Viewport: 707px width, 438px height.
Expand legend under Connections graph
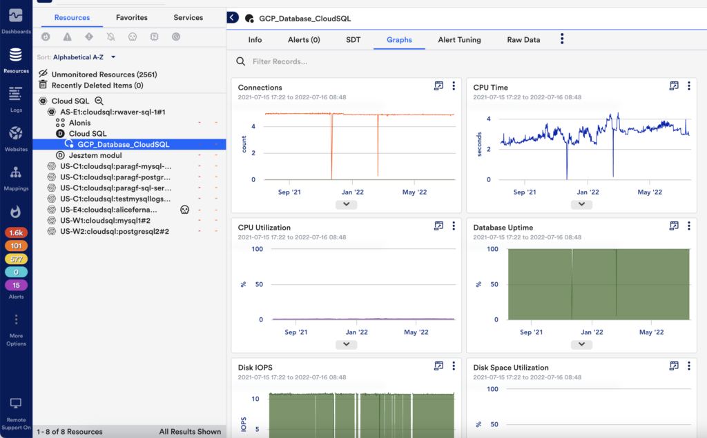tap(347, 204)
